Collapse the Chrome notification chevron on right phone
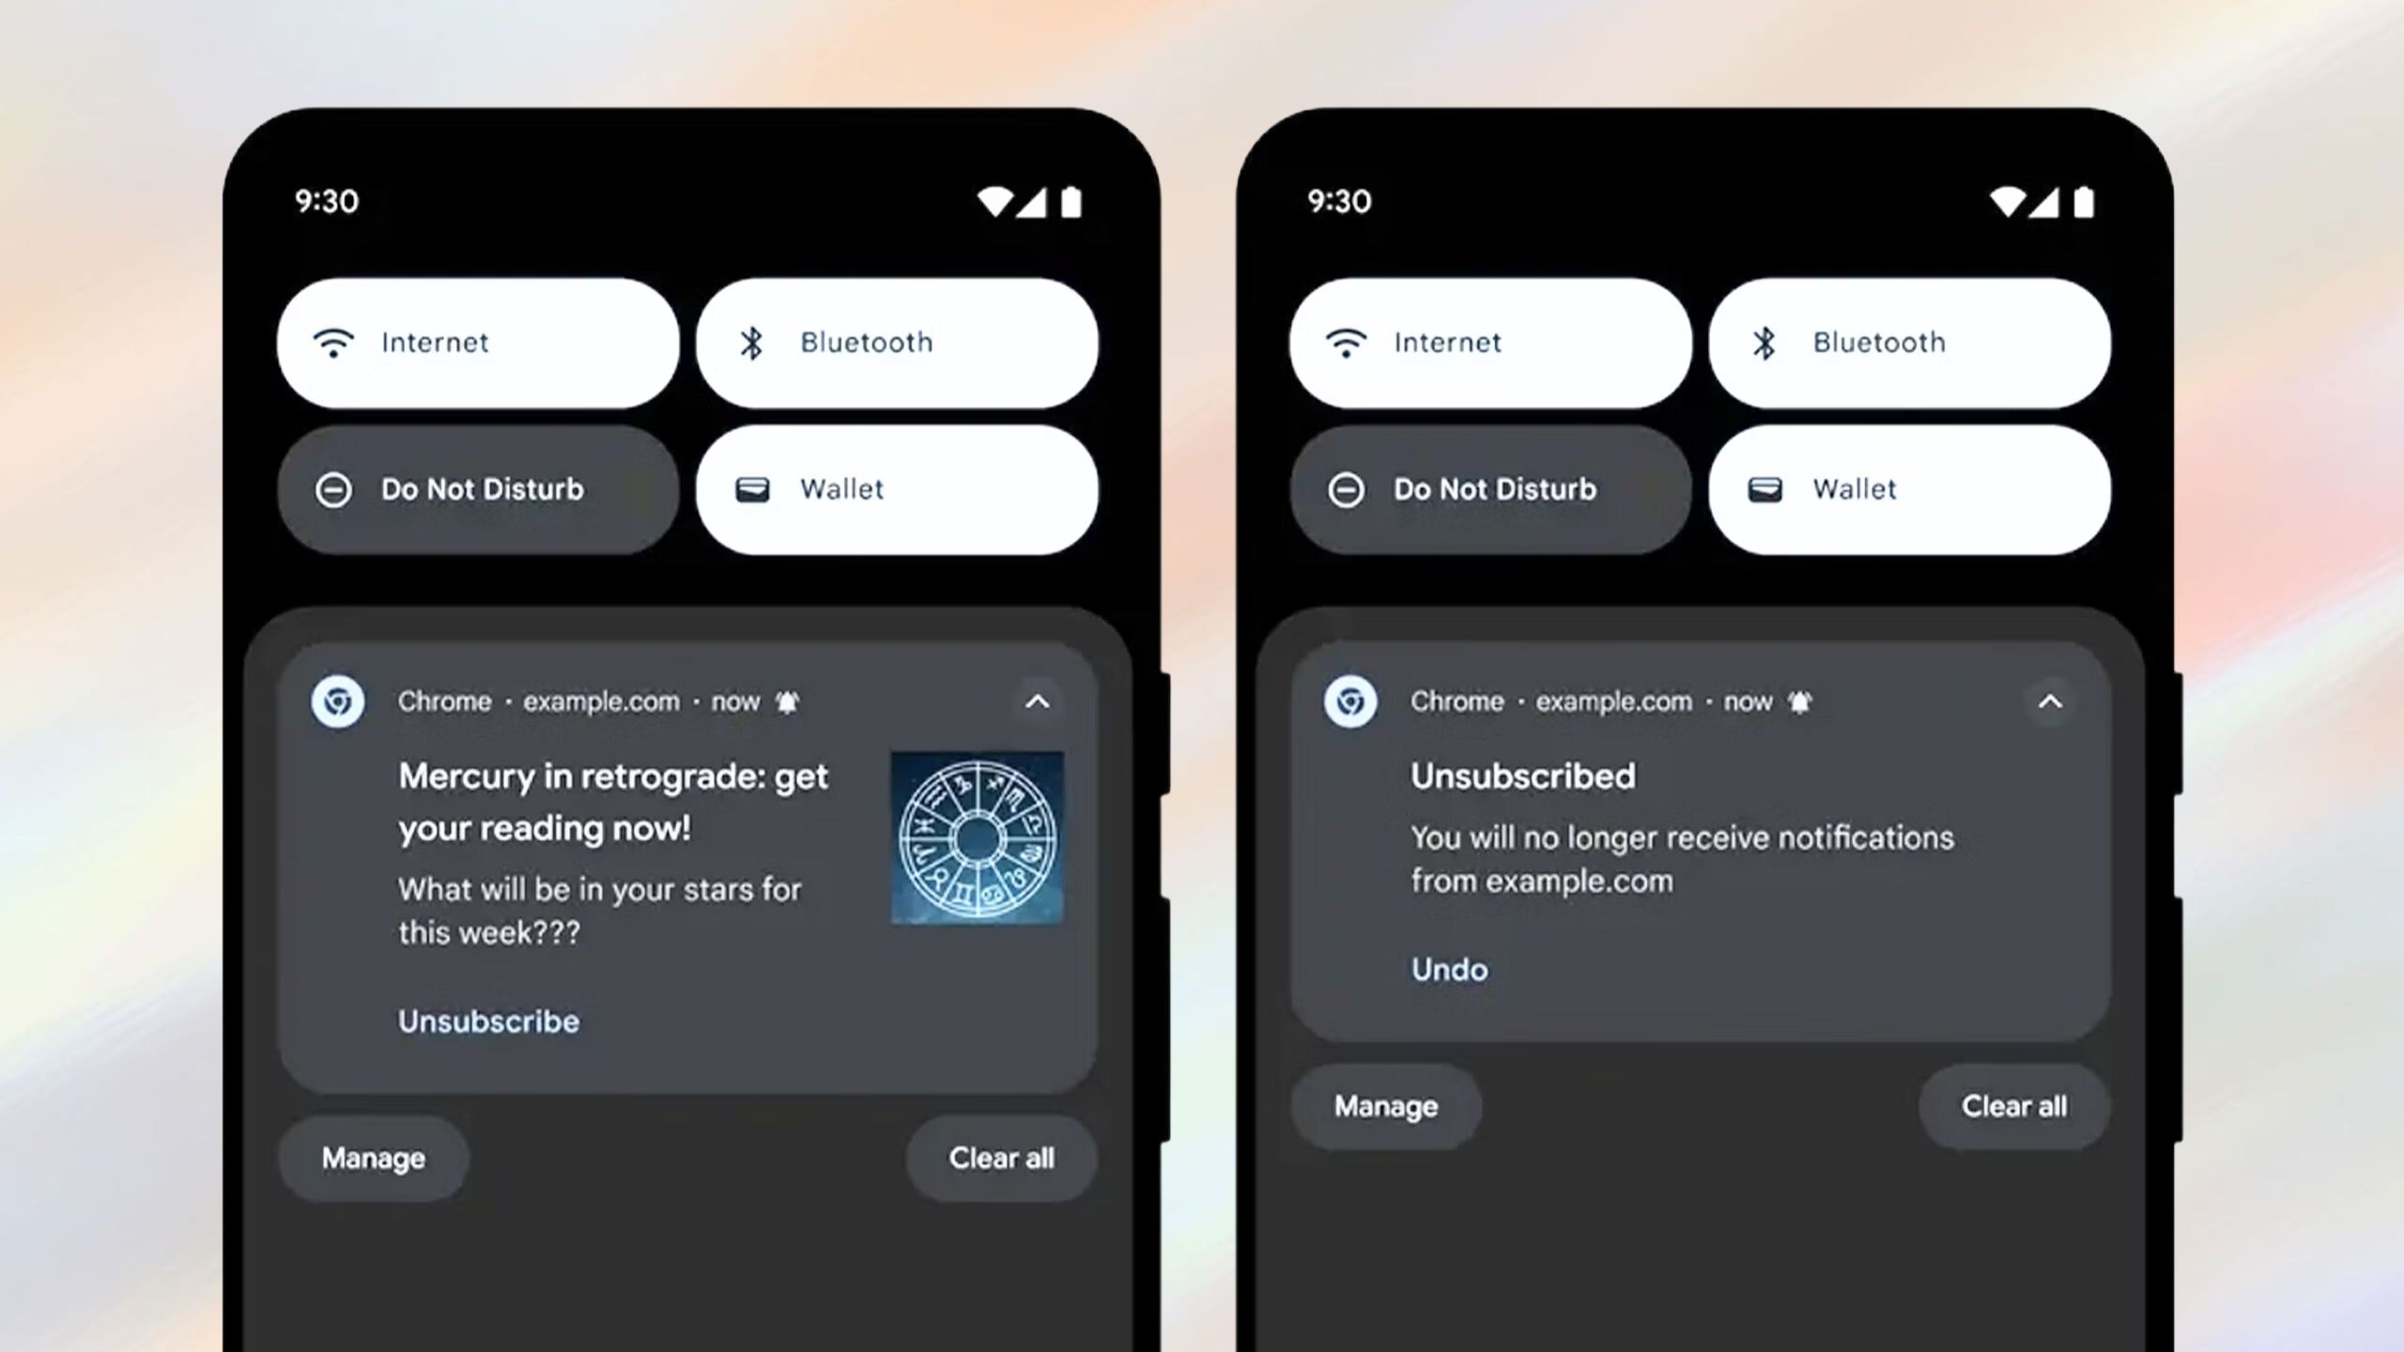The width and height of the screenshot is (2404, 1352). coord(2049,699)
